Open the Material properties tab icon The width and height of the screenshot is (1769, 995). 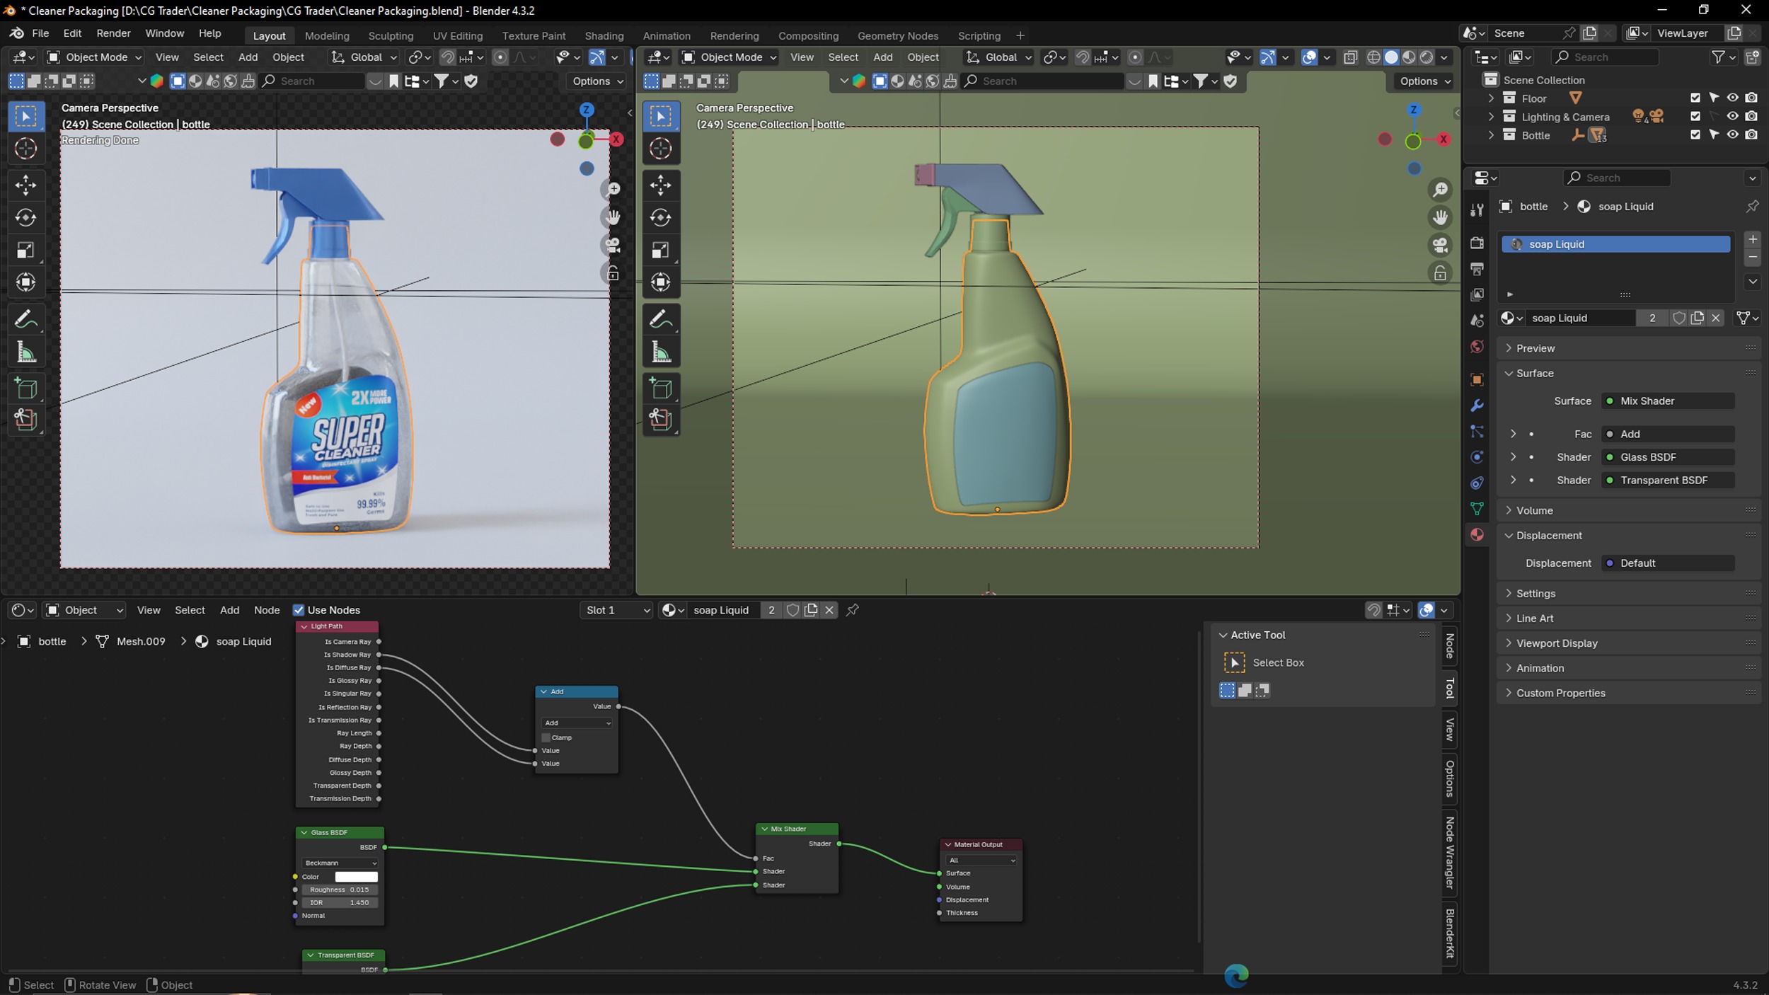[x=1477, y=535]
